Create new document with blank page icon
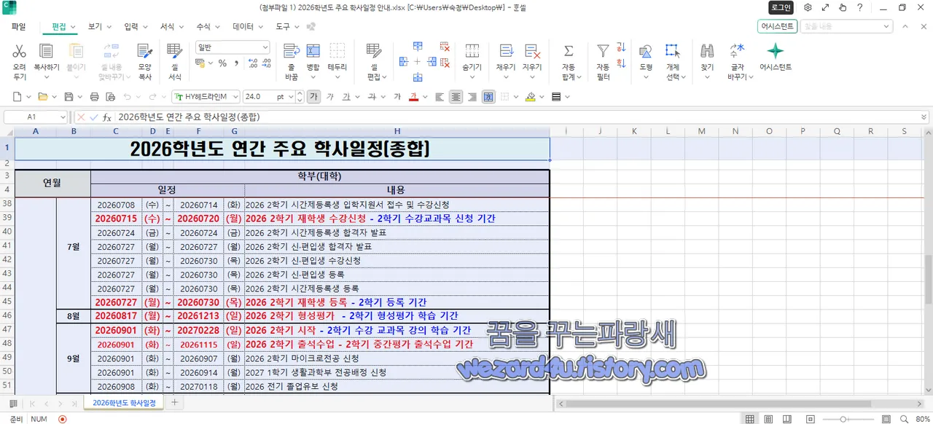 coord(17,96)
